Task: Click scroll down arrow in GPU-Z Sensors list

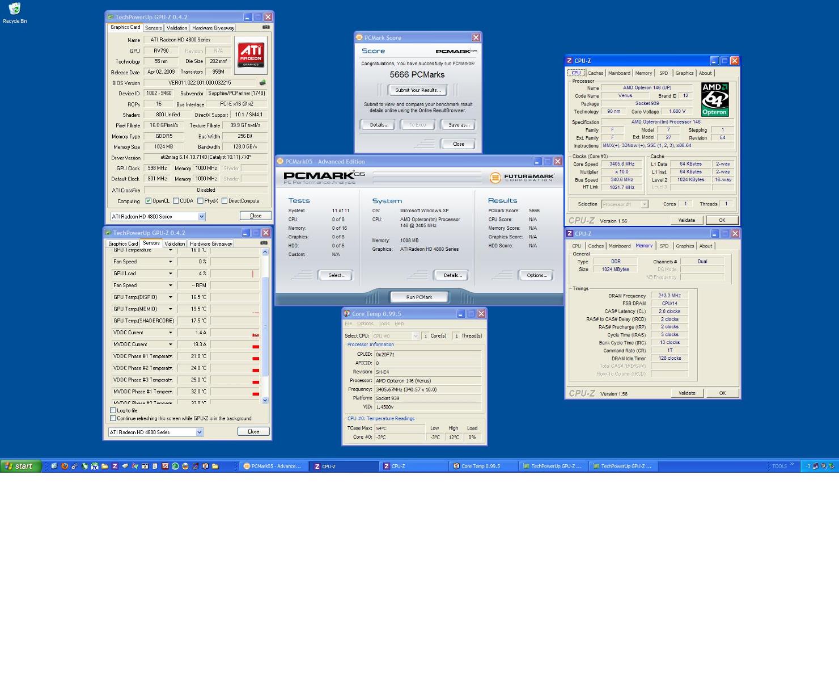Action: pyautogui.click(x=265, y=400)
